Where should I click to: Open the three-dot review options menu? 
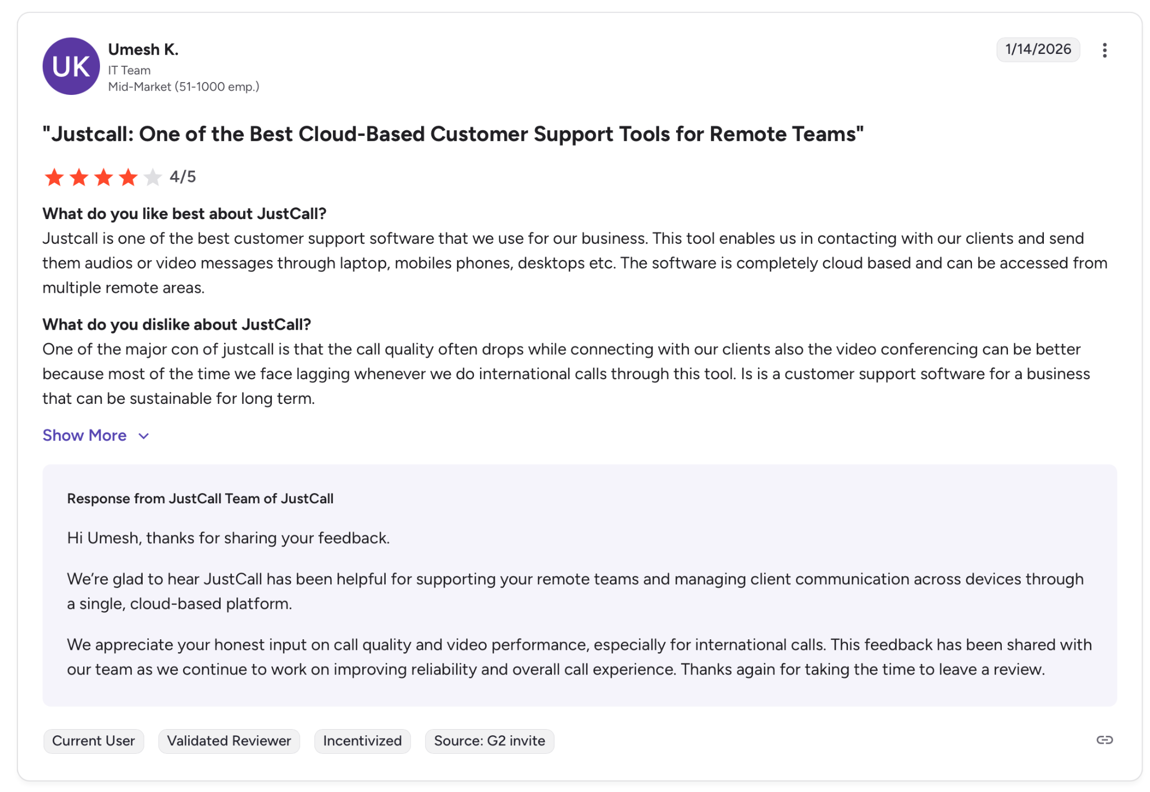pyautogui.click(x=1104, y=51)
